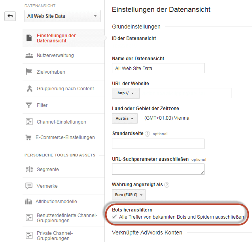Toggle the exclude known bots checkbox
The image size is (252, 242).
click(x=114, y=217)
